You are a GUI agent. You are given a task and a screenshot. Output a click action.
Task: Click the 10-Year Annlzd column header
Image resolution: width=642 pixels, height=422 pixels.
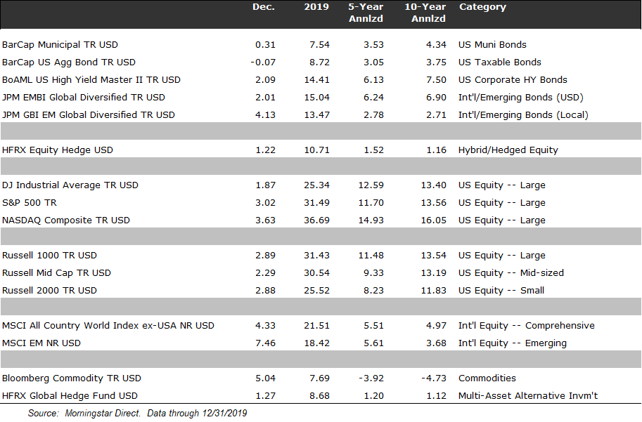425,13
